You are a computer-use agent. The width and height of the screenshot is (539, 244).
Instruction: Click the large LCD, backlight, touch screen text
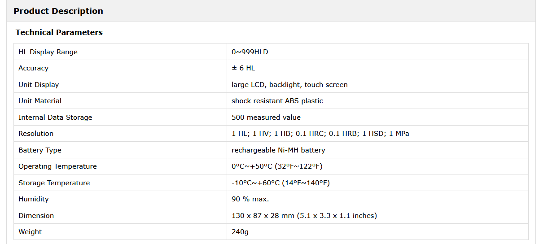point(289,85)
